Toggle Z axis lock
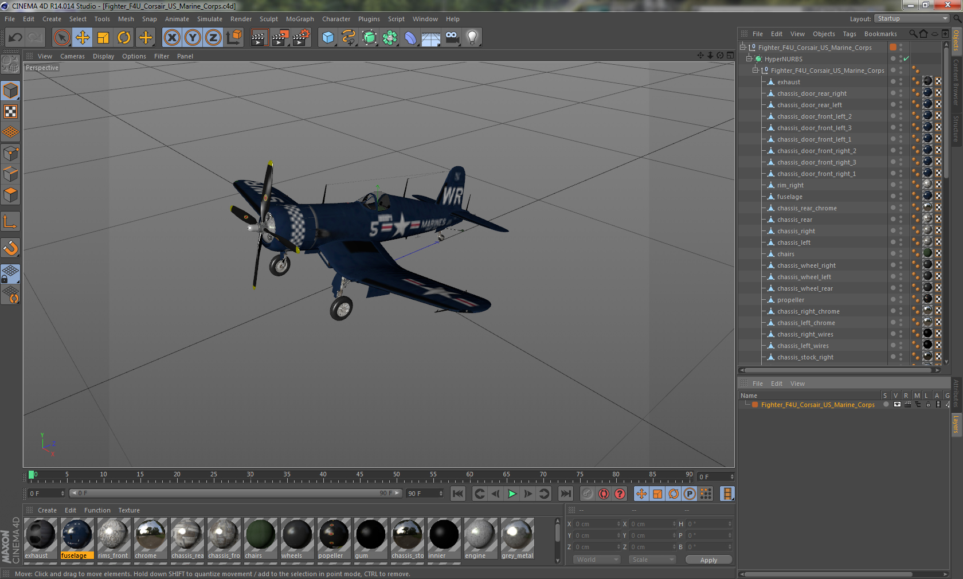The width and height of the screenshot is (963, 579). [x=213, y=38]
